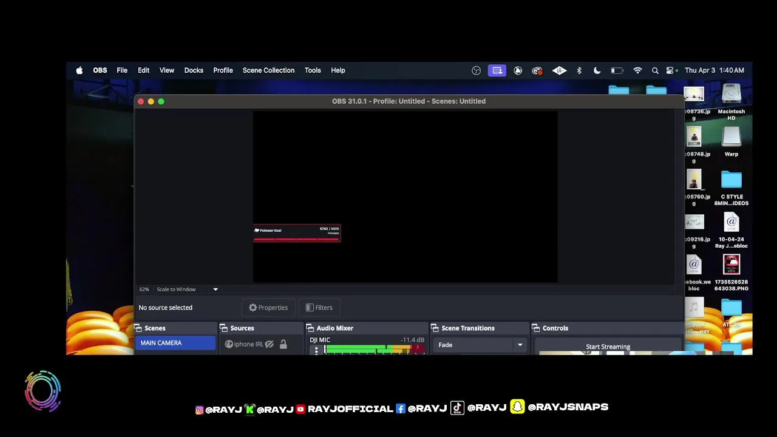Open source Properties
777x437 pixels.
(x=268, y=308)
